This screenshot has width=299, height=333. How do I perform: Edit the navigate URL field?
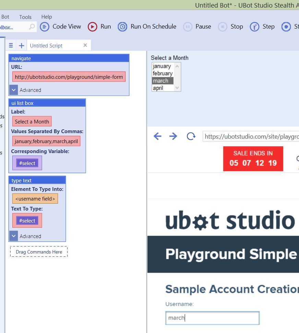pyautogui.click(x=69, y=77)
